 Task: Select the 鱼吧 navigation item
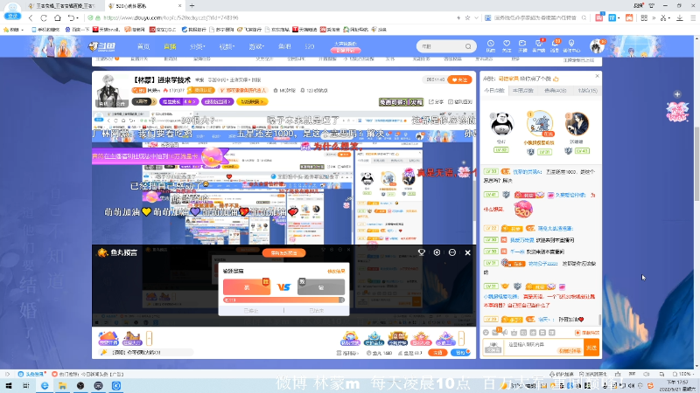[285, 46]
